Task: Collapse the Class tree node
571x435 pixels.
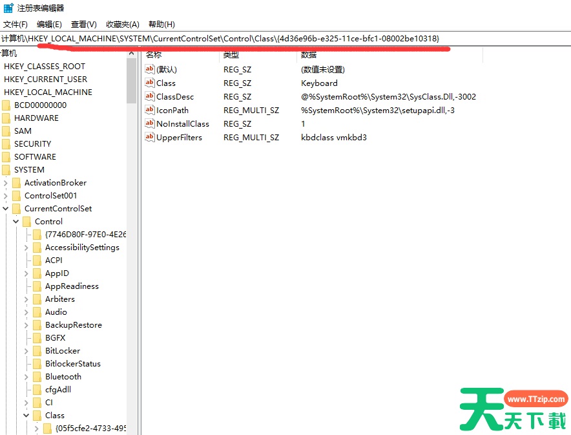Action: pyautogui.click(x=26, y=416)
